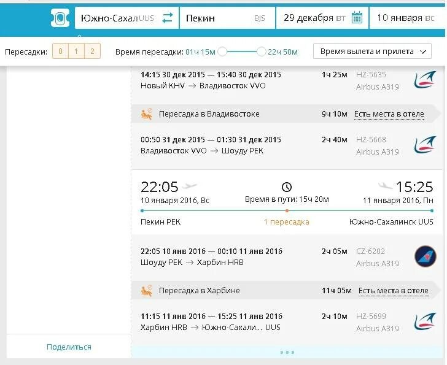Open the calendar icon next to 29 декабря
The image size is (447, 365).
[x=357, y=18]
